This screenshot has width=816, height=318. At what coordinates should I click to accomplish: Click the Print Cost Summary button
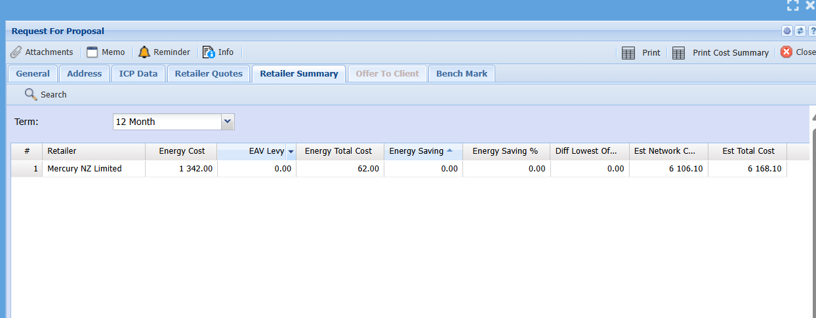click(x=721, y=53)
